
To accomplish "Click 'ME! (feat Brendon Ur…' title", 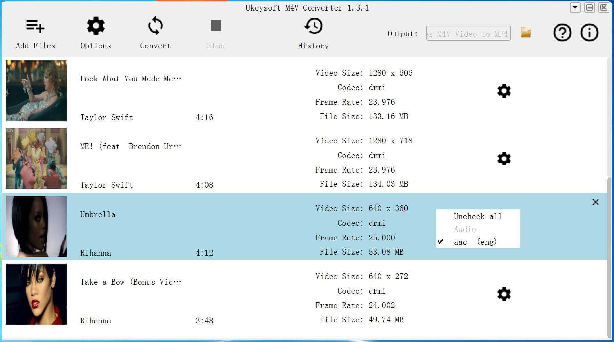I will (x=131, y=146).
